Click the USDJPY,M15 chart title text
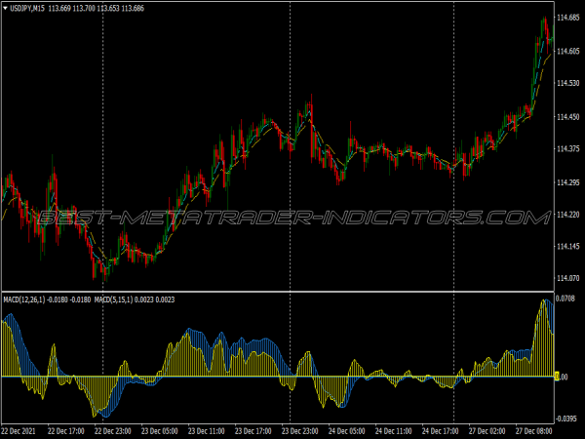This screenshot has height=439, width=585. pos(27,8)
